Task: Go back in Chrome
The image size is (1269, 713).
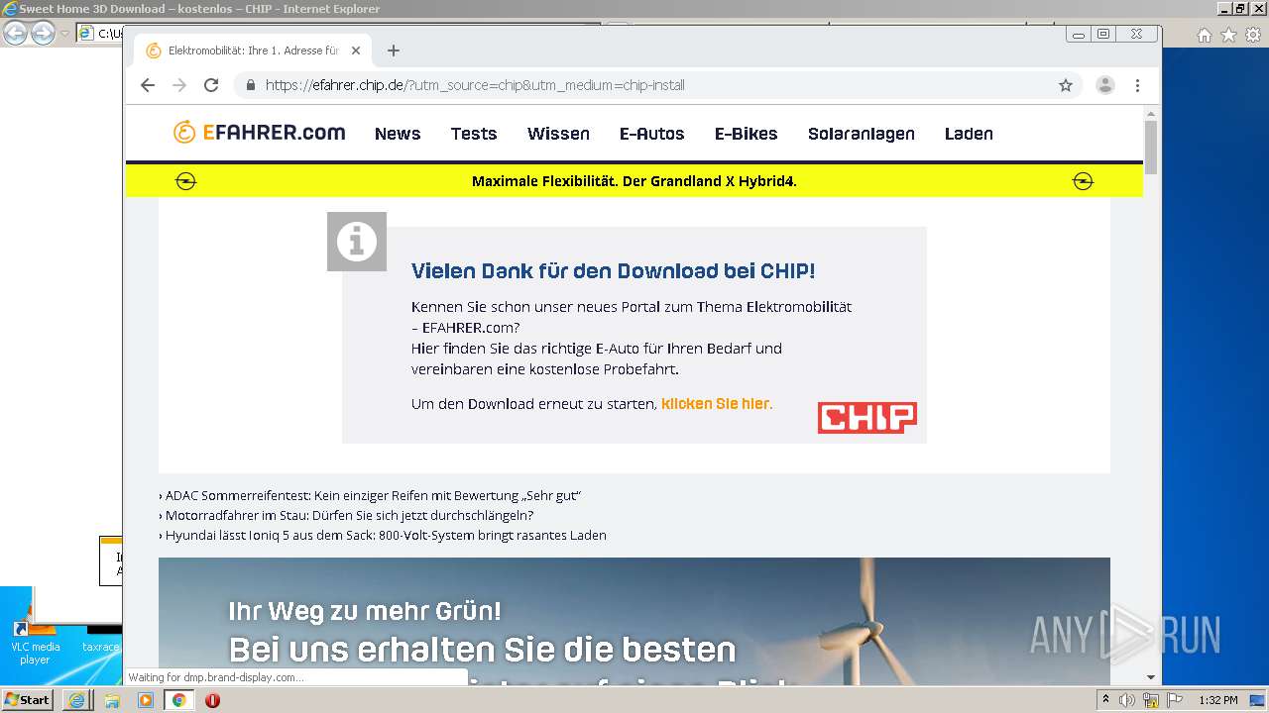Action: coord(148,85)
